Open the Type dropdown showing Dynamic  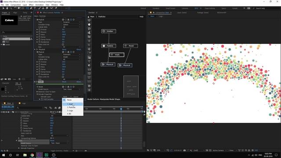(72, 22)
